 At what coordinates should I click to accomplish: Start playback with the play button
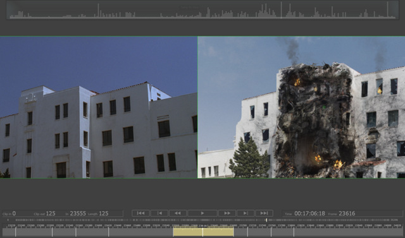pyautogui.click(x=202, y=213)
